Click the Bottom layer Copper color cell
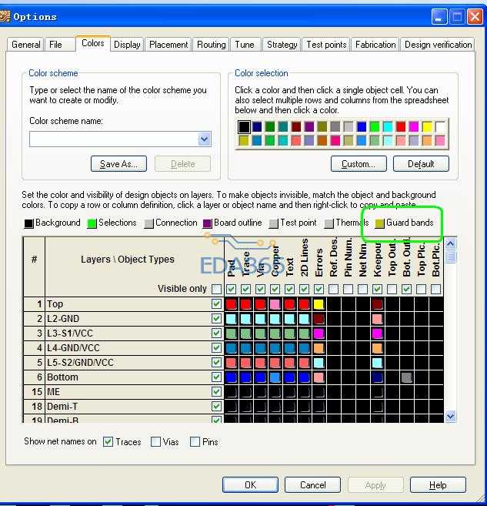487x506 pixels. coord(275,377)
